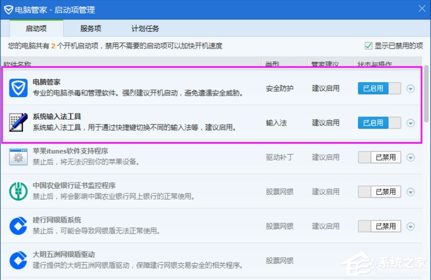431x280 pixels.
Task: Toggle 电脑管家 startup switch showing 已启用
Action: click(x=379, y=88)
